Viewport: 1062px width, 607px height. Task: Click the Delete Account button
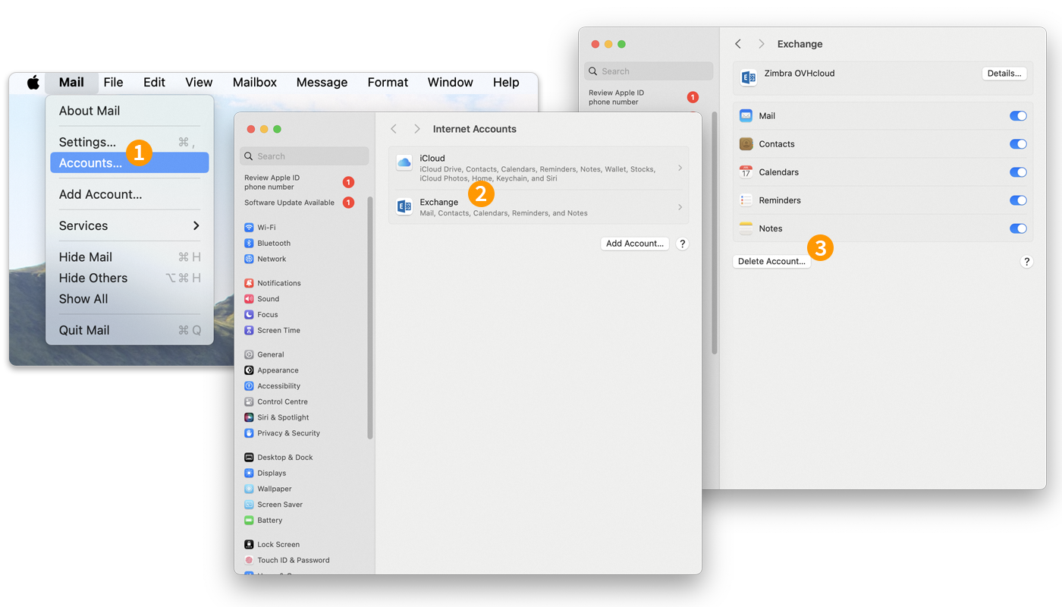click(771, 260)
